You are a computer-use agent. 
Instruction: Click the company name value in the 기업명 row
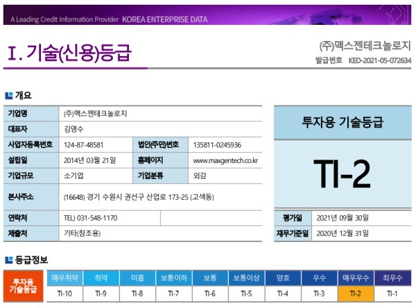pyautogui.click(x=95, y=114)
